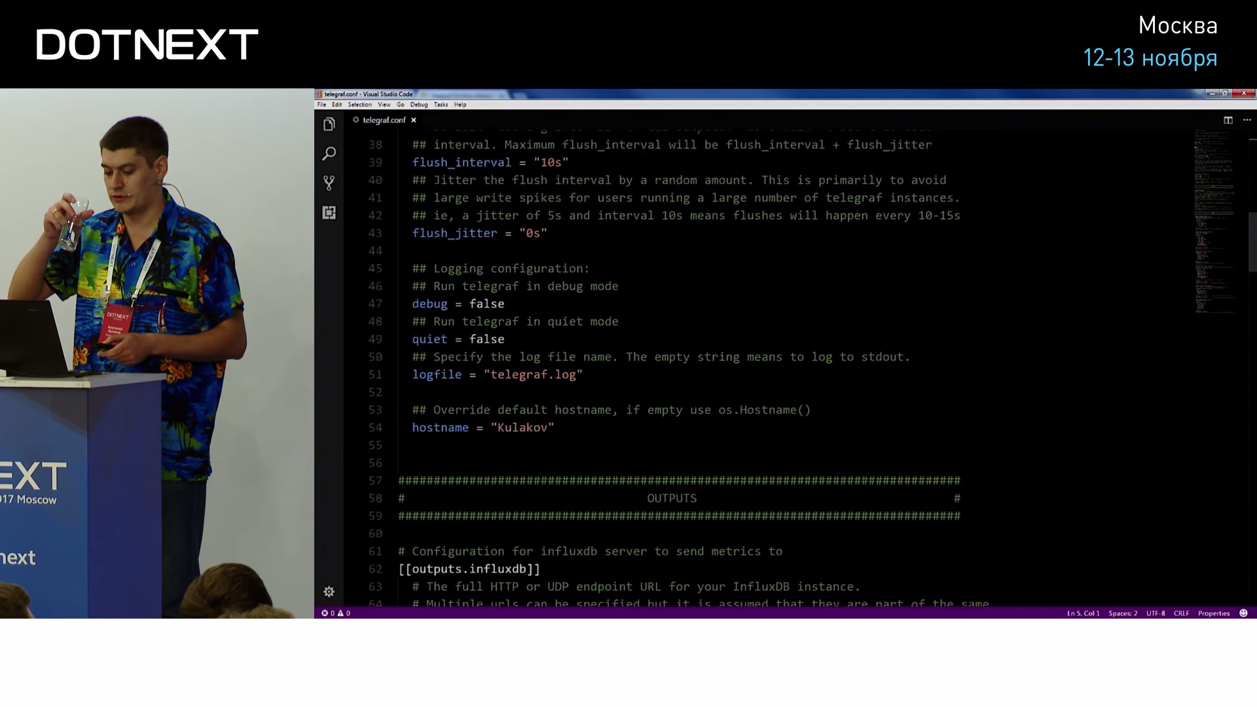Image resolution: width=1257 pixels, height=707 pixels.
Task: Select the telegraf.conf editor tab
Action: coord(383,120)
